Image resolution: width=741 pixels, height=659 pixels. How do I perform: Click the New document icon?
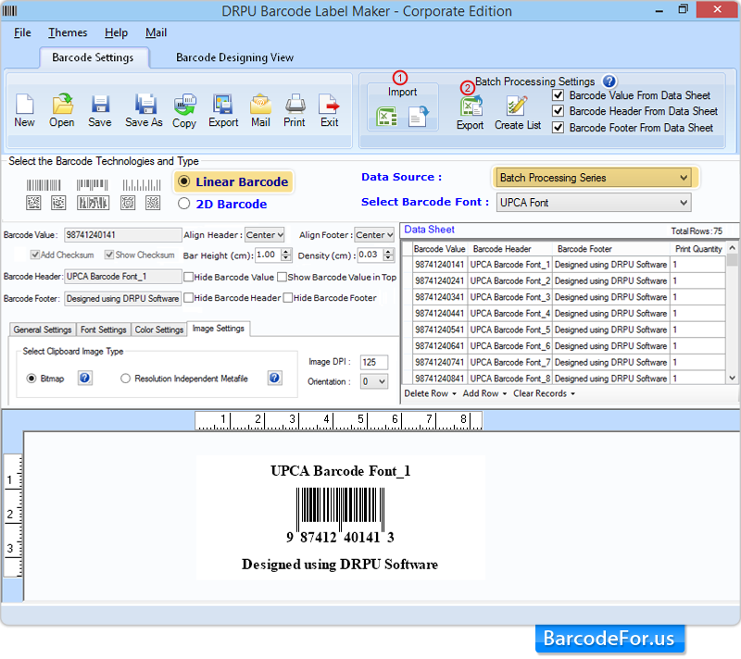[x=24, y=104]
